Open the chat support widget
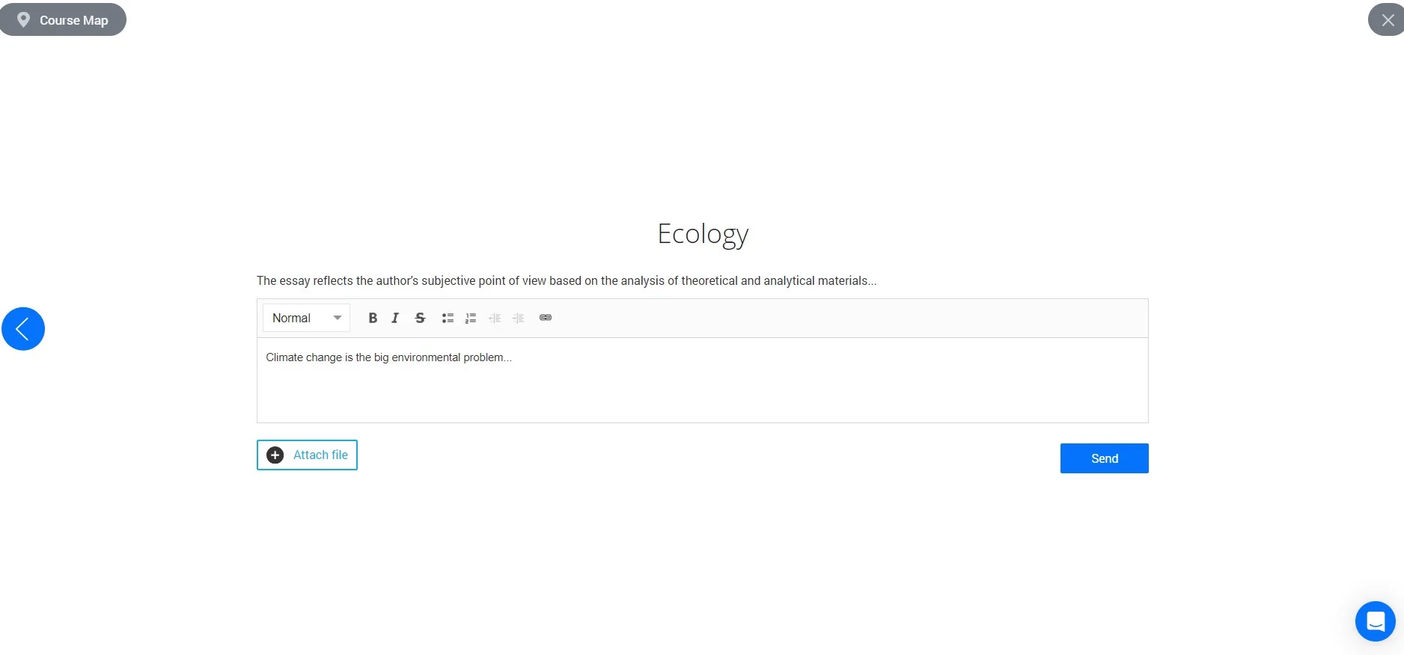The image size is (1404, 655). [1375, 621]
